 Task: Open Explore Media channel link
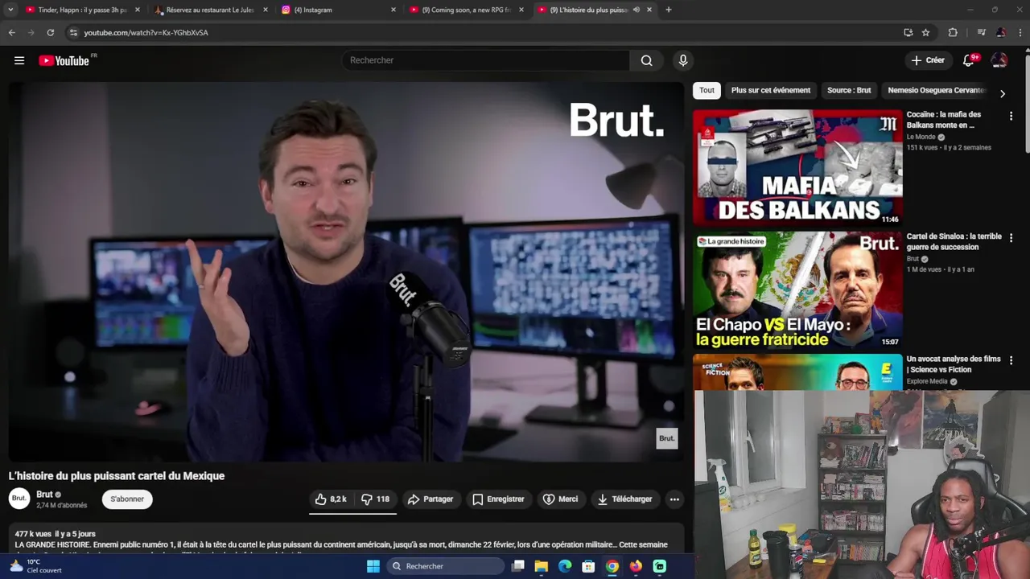coord(929,381)
